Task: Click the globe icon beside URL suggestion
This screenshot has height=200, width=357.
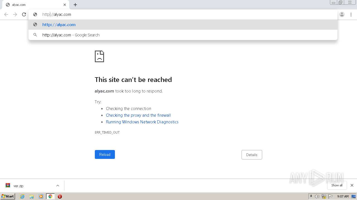Action: (x=35, y=24)
